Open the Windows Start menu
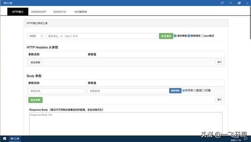 (x=4, y=138)
